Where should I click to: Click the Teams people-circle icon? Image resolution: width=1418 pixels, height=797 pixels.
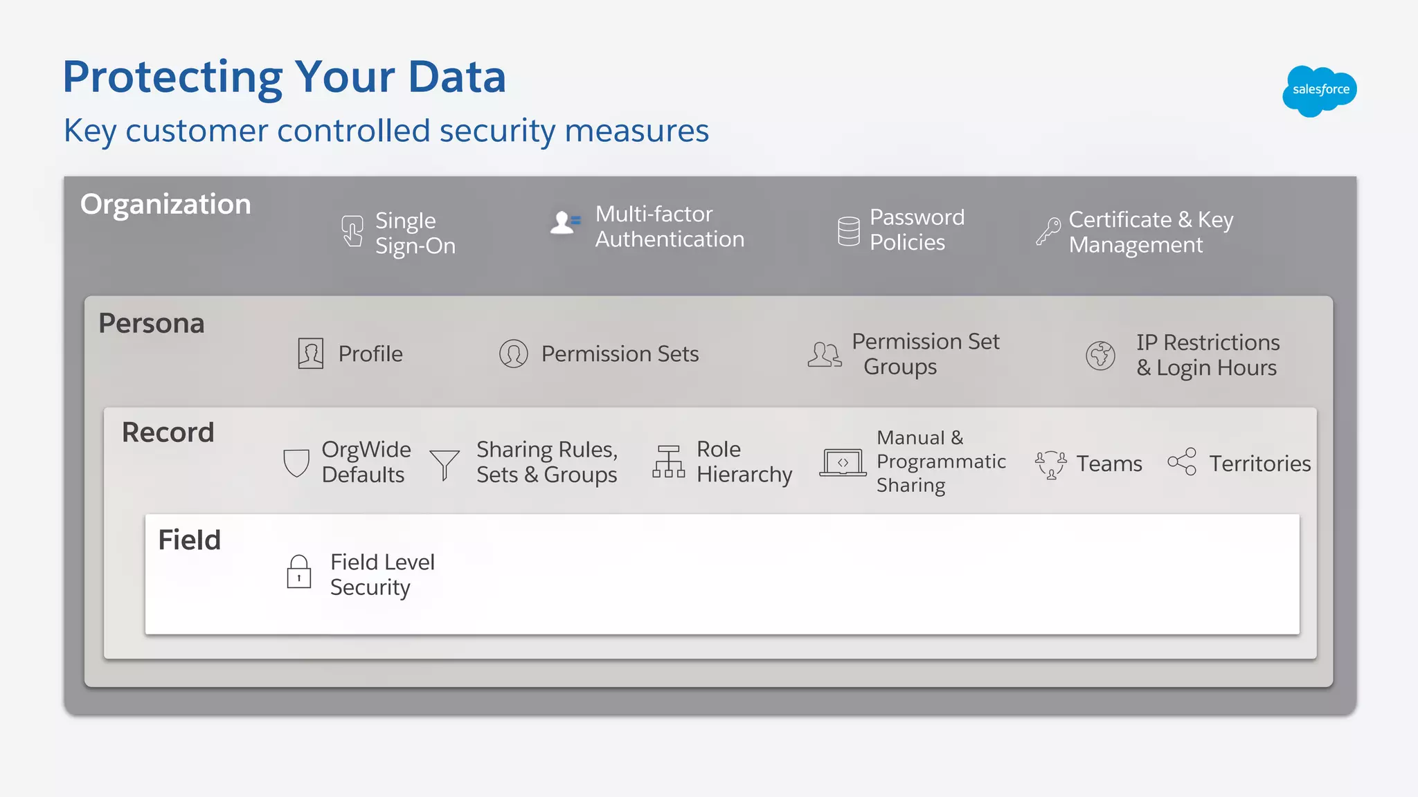[x=1051, y=464]
